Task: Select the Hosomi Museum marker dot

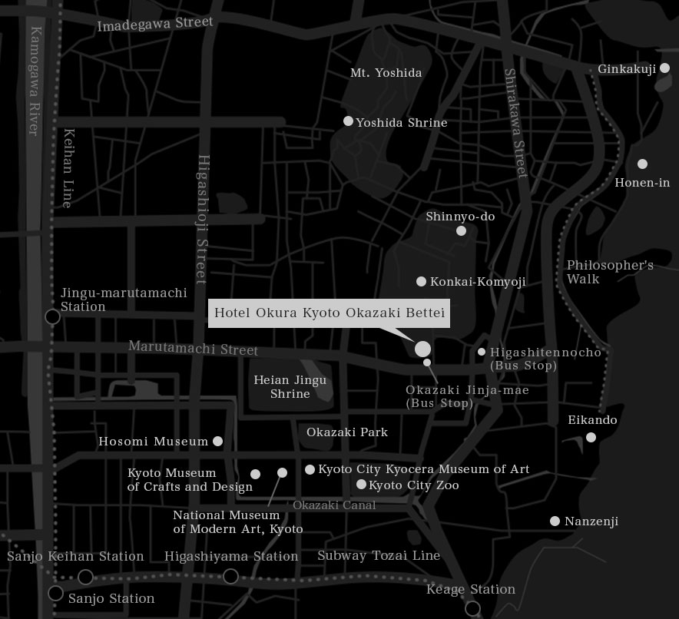Action: pos(217,441)
